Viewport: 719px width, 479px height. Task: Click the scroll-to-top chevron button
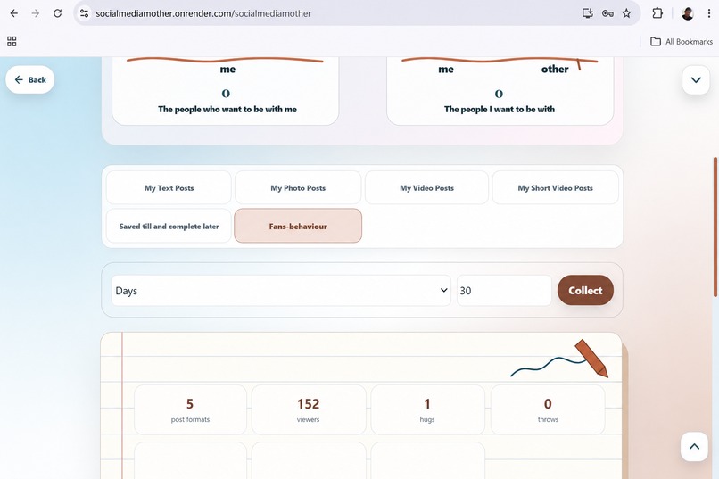tap(694, 447)
